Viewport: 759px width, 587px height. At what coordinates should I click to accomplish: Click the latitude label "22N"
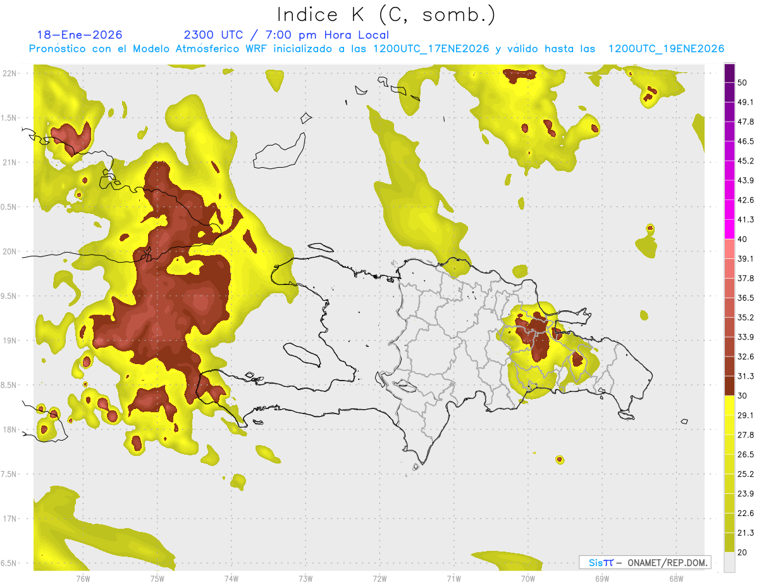point(10,73)
